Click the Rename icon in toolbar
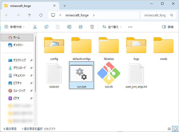The height and width of the screenshot is (132, 179). click(69, 27)
